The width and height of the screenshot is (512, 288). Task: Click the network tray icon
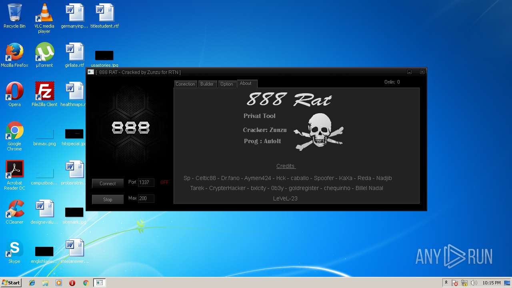(464, 283)
